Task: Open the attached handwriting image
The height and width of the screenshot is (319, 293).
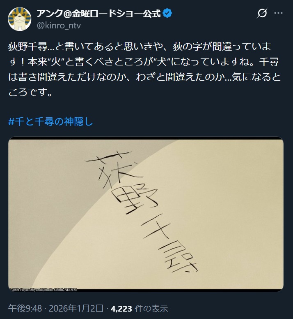Action: 146,214
